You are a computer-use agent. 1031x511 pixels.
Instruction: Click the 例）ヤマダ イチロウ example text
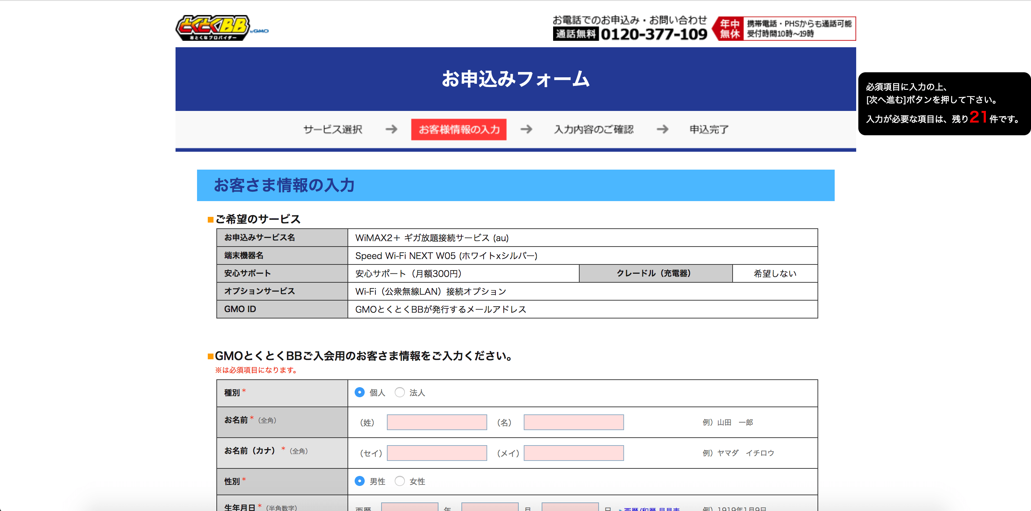pyautogui.click(x=738, y=453)
